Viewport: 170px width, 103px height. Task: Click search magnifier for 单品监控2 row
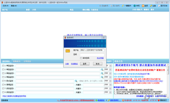[x=102, y=70]
